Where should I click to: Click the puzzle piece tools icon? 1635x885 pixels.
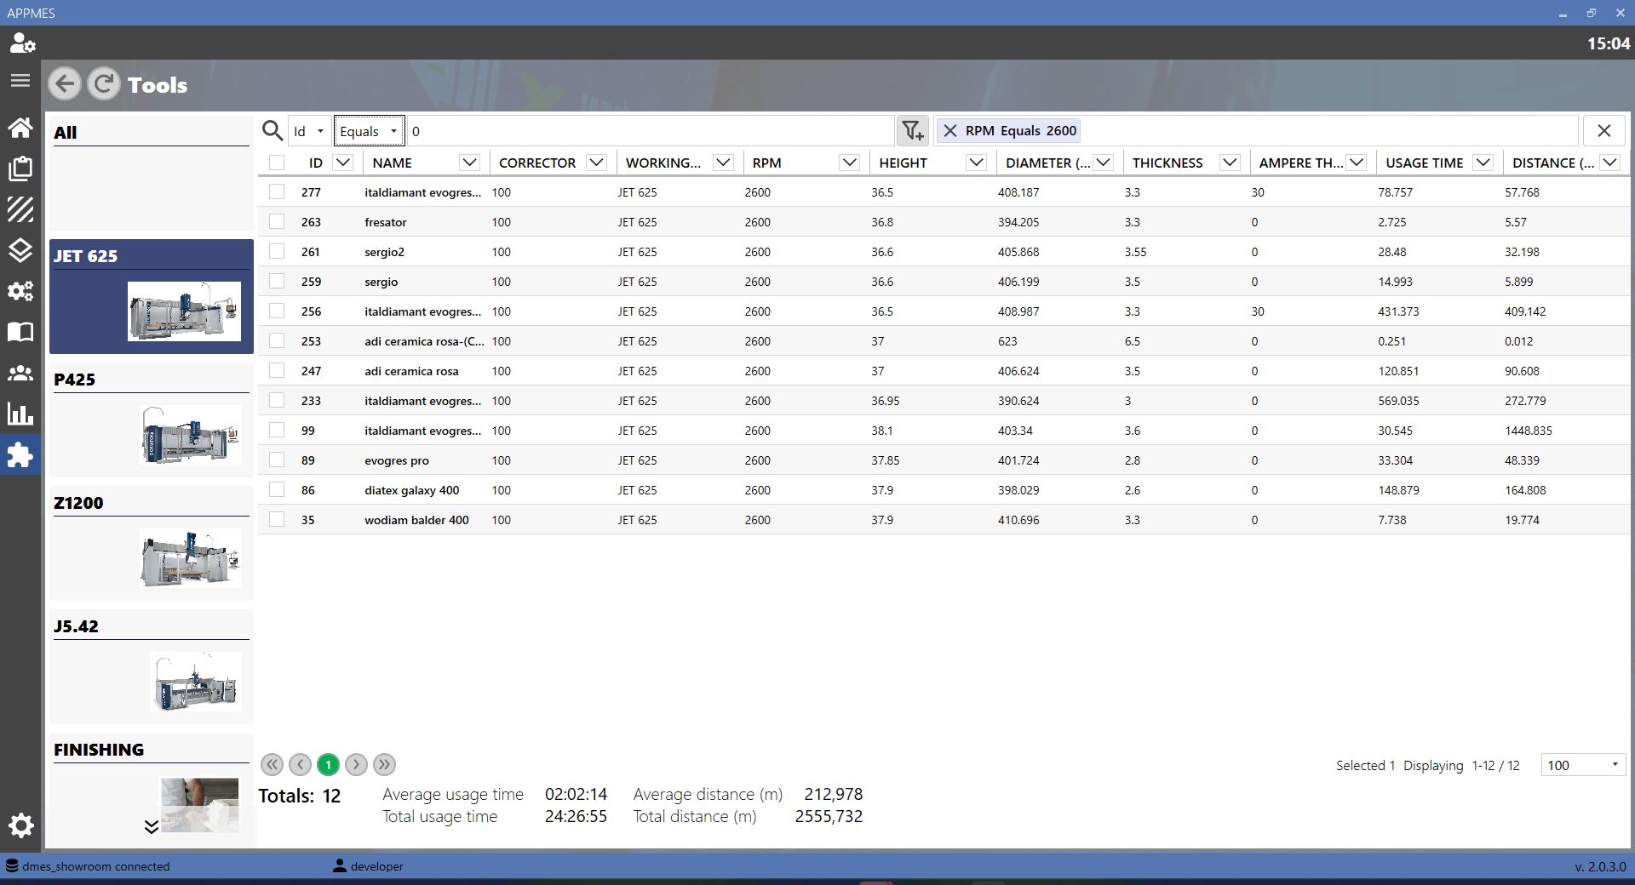click(20, 455)
